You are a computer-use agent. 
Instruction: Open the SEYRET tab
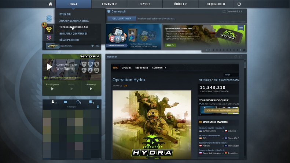[x=144, y=4]
